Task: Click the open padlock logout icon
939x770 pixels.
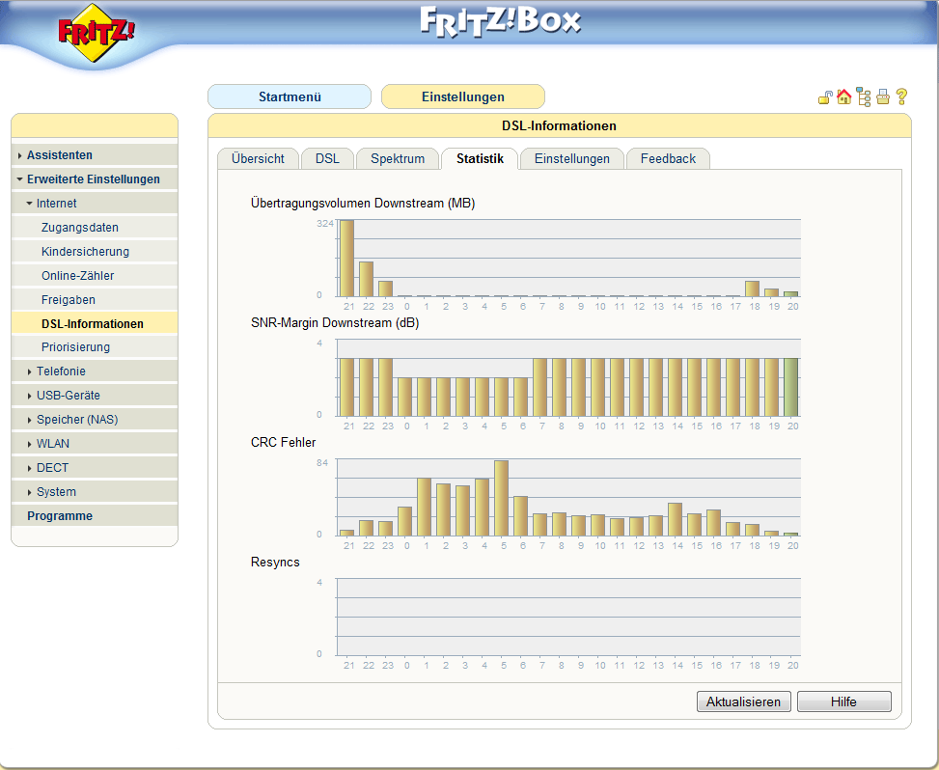Action: (x=825, y=97)
